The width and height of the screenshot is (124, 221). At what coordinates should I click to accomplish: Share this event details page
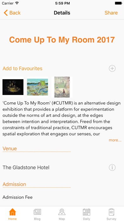(x=111, y=13)
